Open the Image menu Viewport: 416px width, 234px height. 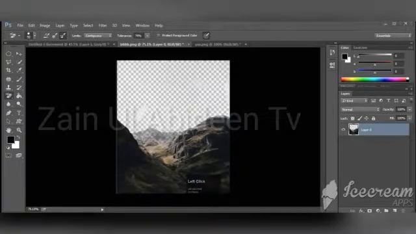point(45,25)
